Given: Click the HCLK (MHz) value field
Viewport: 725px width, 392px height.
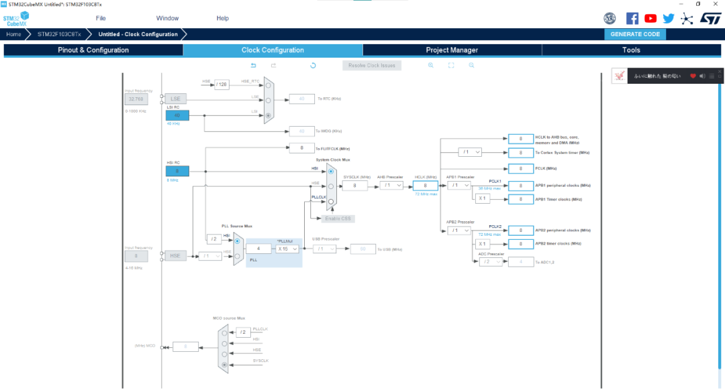Looking at the screenshot, I should [426, 186].
